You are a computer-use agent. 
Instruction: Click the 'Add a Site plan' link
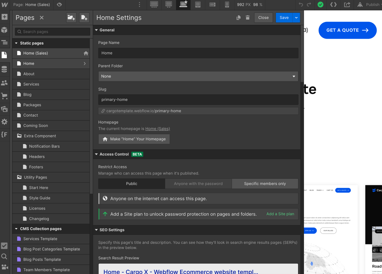[280, 214]
